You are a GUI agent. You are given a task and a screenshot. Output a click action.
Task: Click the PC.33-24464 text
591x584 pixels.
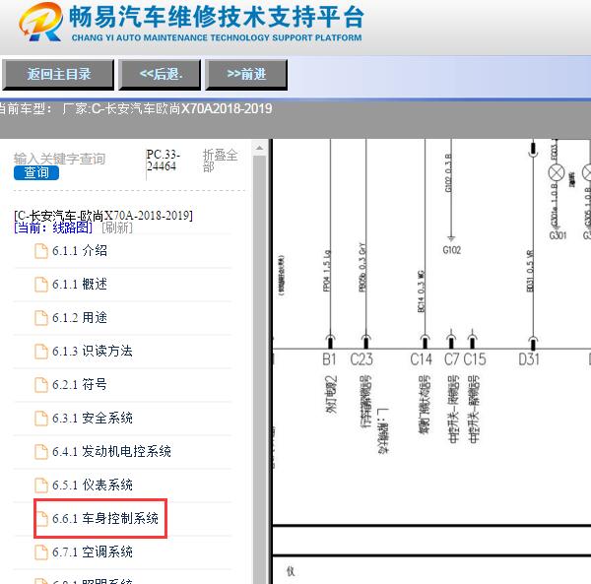[164, 161]
